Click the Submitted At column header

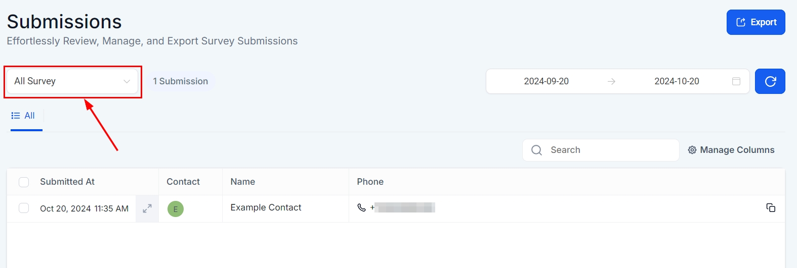(67, 182)
